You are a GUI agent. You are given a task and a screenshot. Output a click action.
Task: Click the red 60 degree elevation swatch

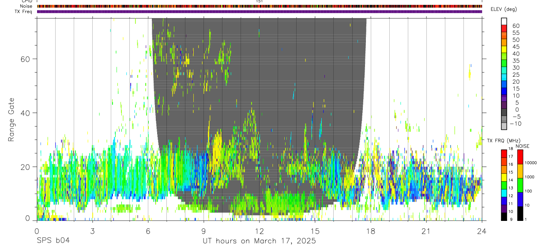(504, 29)
